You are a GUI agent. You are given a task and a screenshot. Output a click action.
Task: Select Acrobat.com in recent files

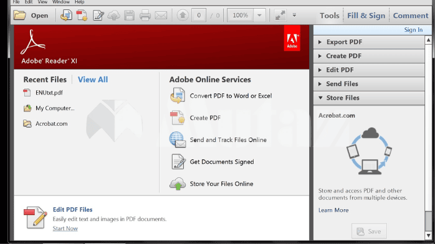pos(51,124)
